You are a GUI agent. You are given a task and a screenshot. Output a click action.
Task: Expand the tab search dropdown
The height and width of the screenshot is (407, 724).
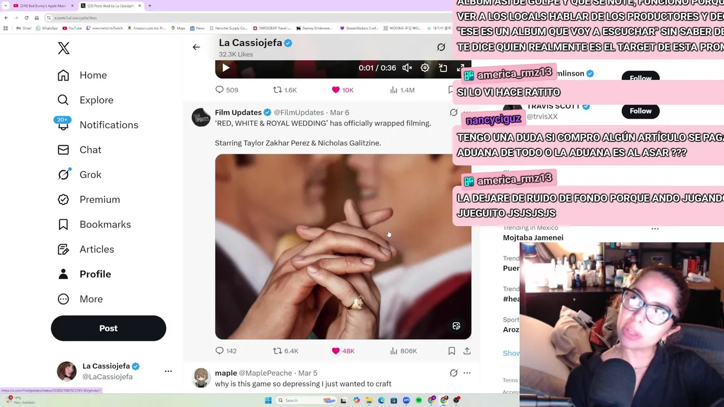coord(5,6)
